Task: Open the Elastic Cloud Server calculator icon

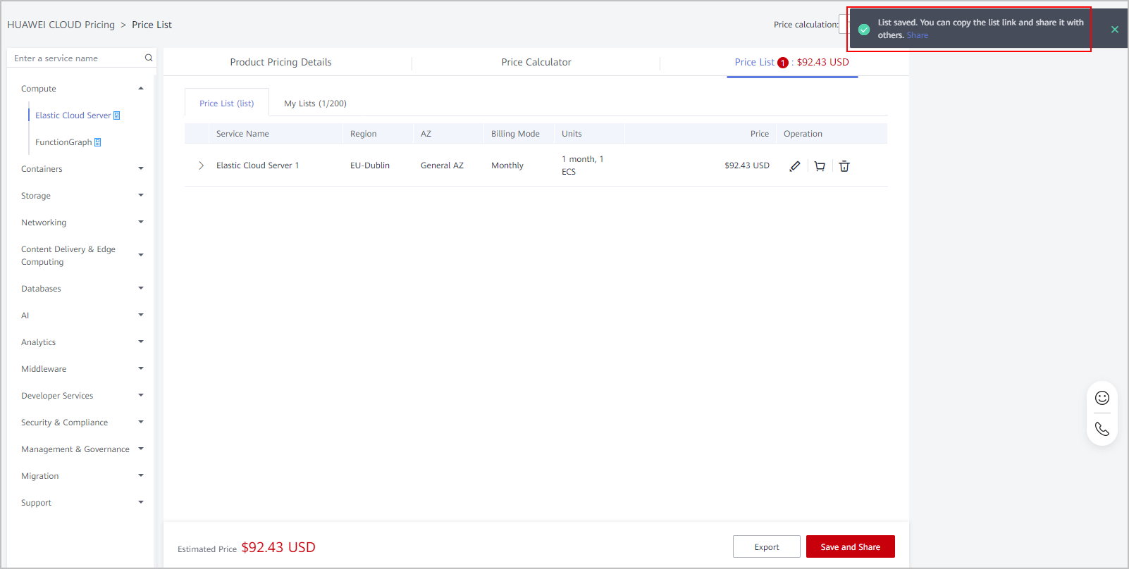Action: 117,115
